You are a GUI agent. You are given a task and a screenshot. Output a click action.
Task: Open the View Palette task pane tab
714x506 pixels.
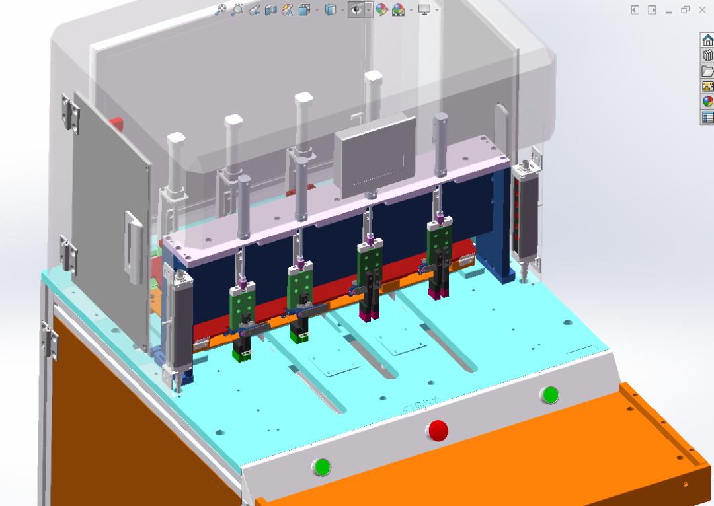[707, 87]
